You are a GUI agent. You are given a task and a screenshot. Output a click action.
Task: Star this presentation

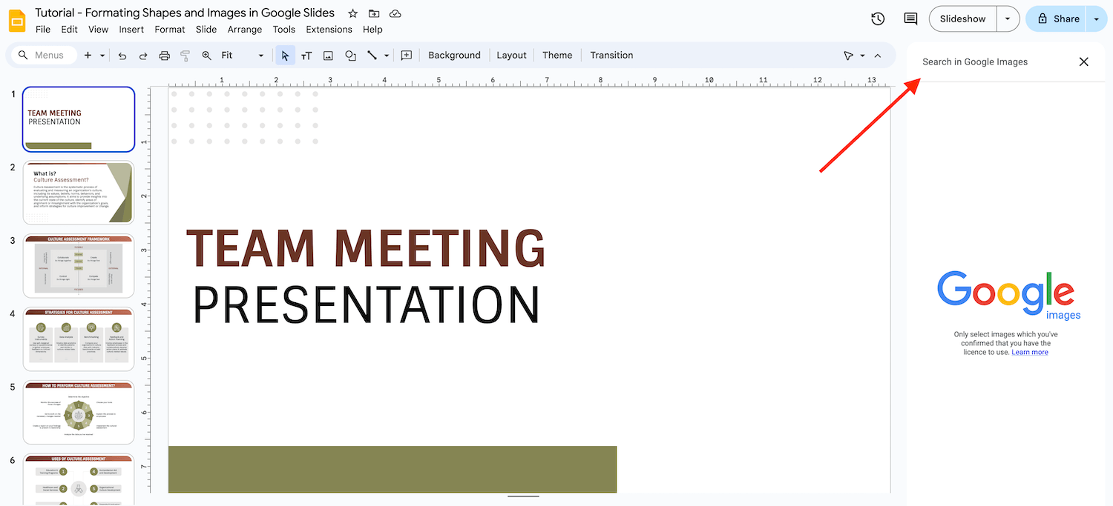click(353, 13)
